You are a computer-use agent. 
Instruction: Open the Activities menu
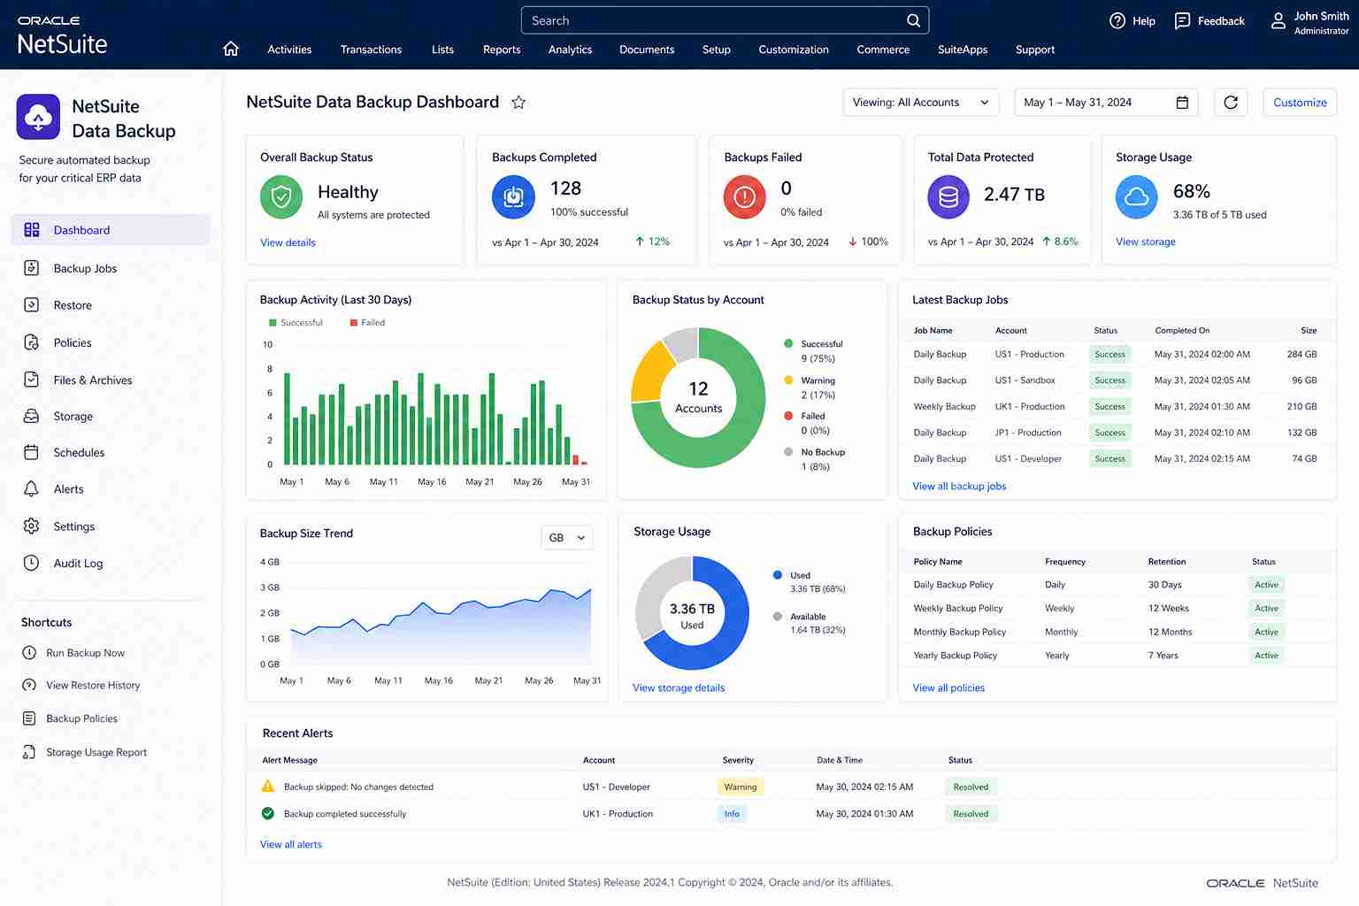click(x=289, y=50)
